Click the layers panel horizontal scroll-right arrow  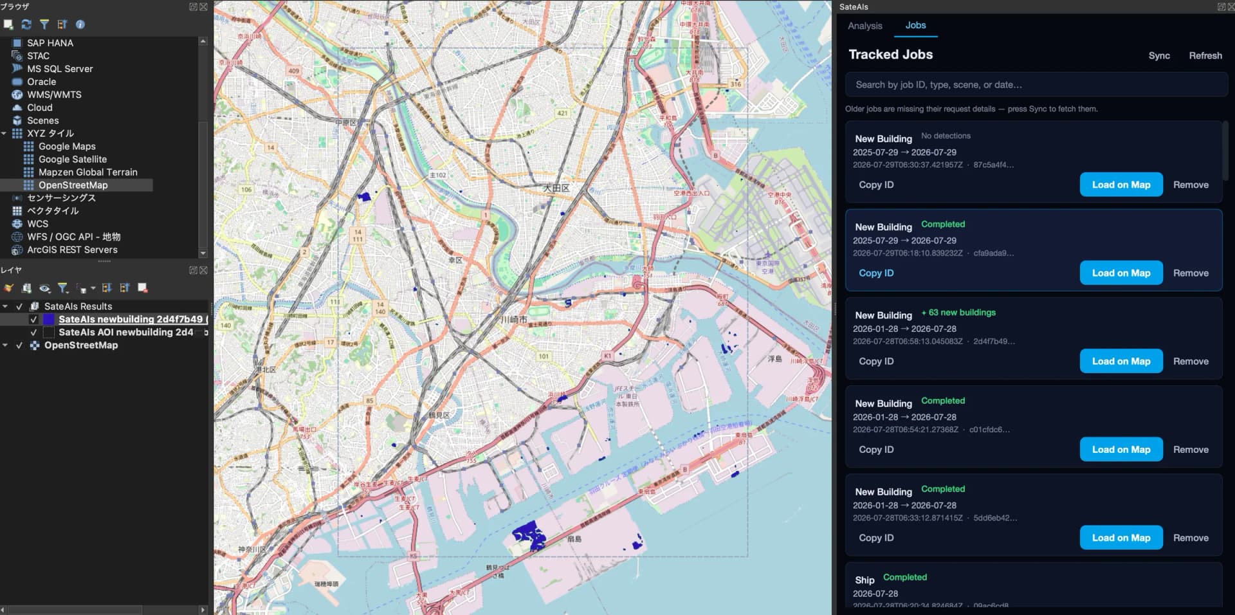tap(203, 610)
